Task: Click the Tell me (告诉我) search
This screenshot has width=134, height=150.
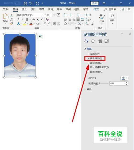Action: pyautogui.click(x=110, y=9)
